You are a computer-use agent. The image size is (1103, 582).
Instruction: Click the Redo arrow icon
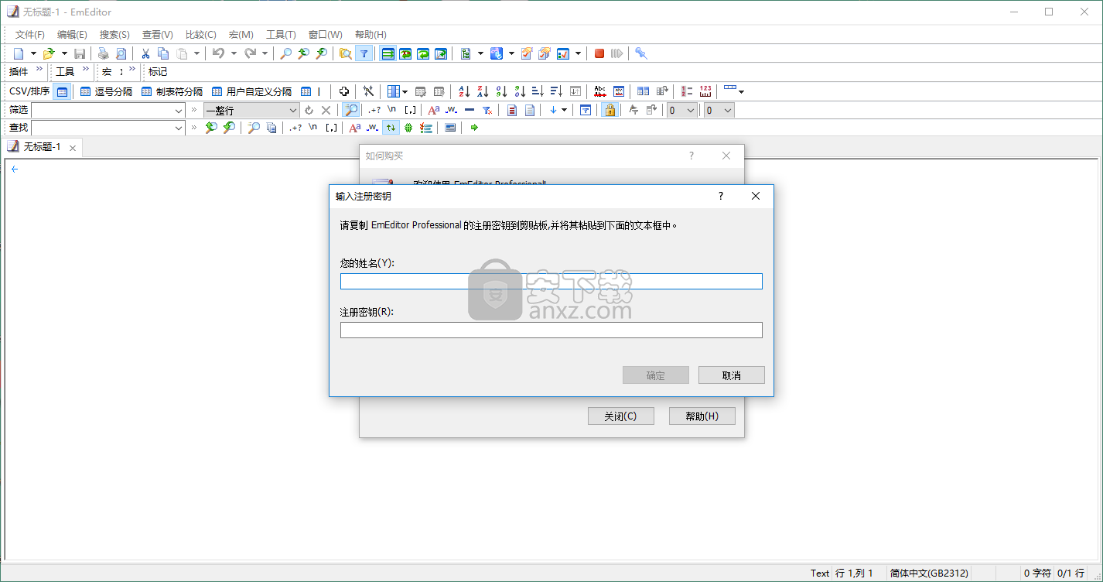click(250, 53)
